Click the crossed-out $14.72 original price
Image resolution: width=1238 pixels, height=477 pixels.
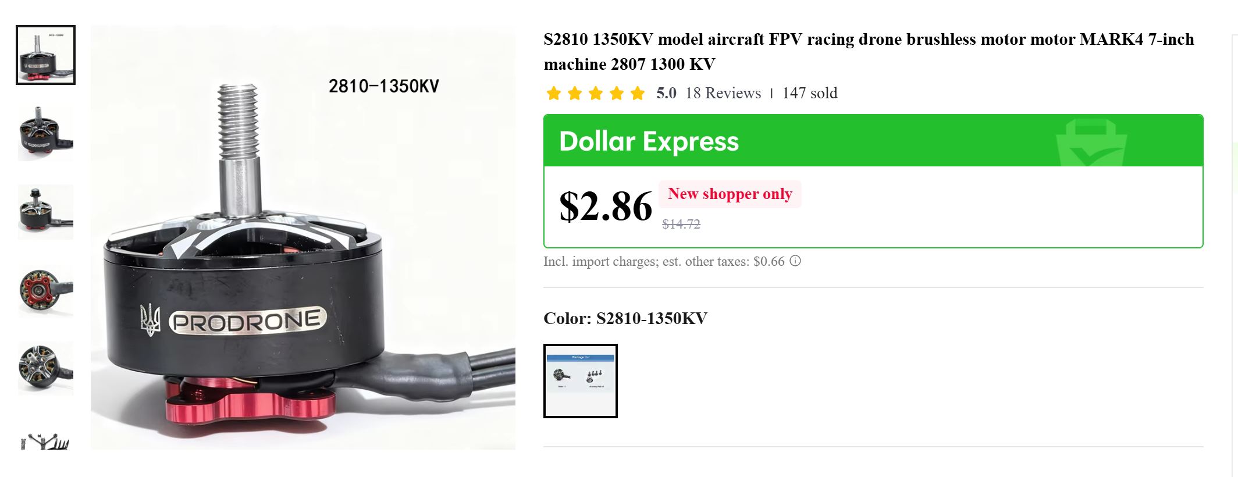tap(681, 224)
